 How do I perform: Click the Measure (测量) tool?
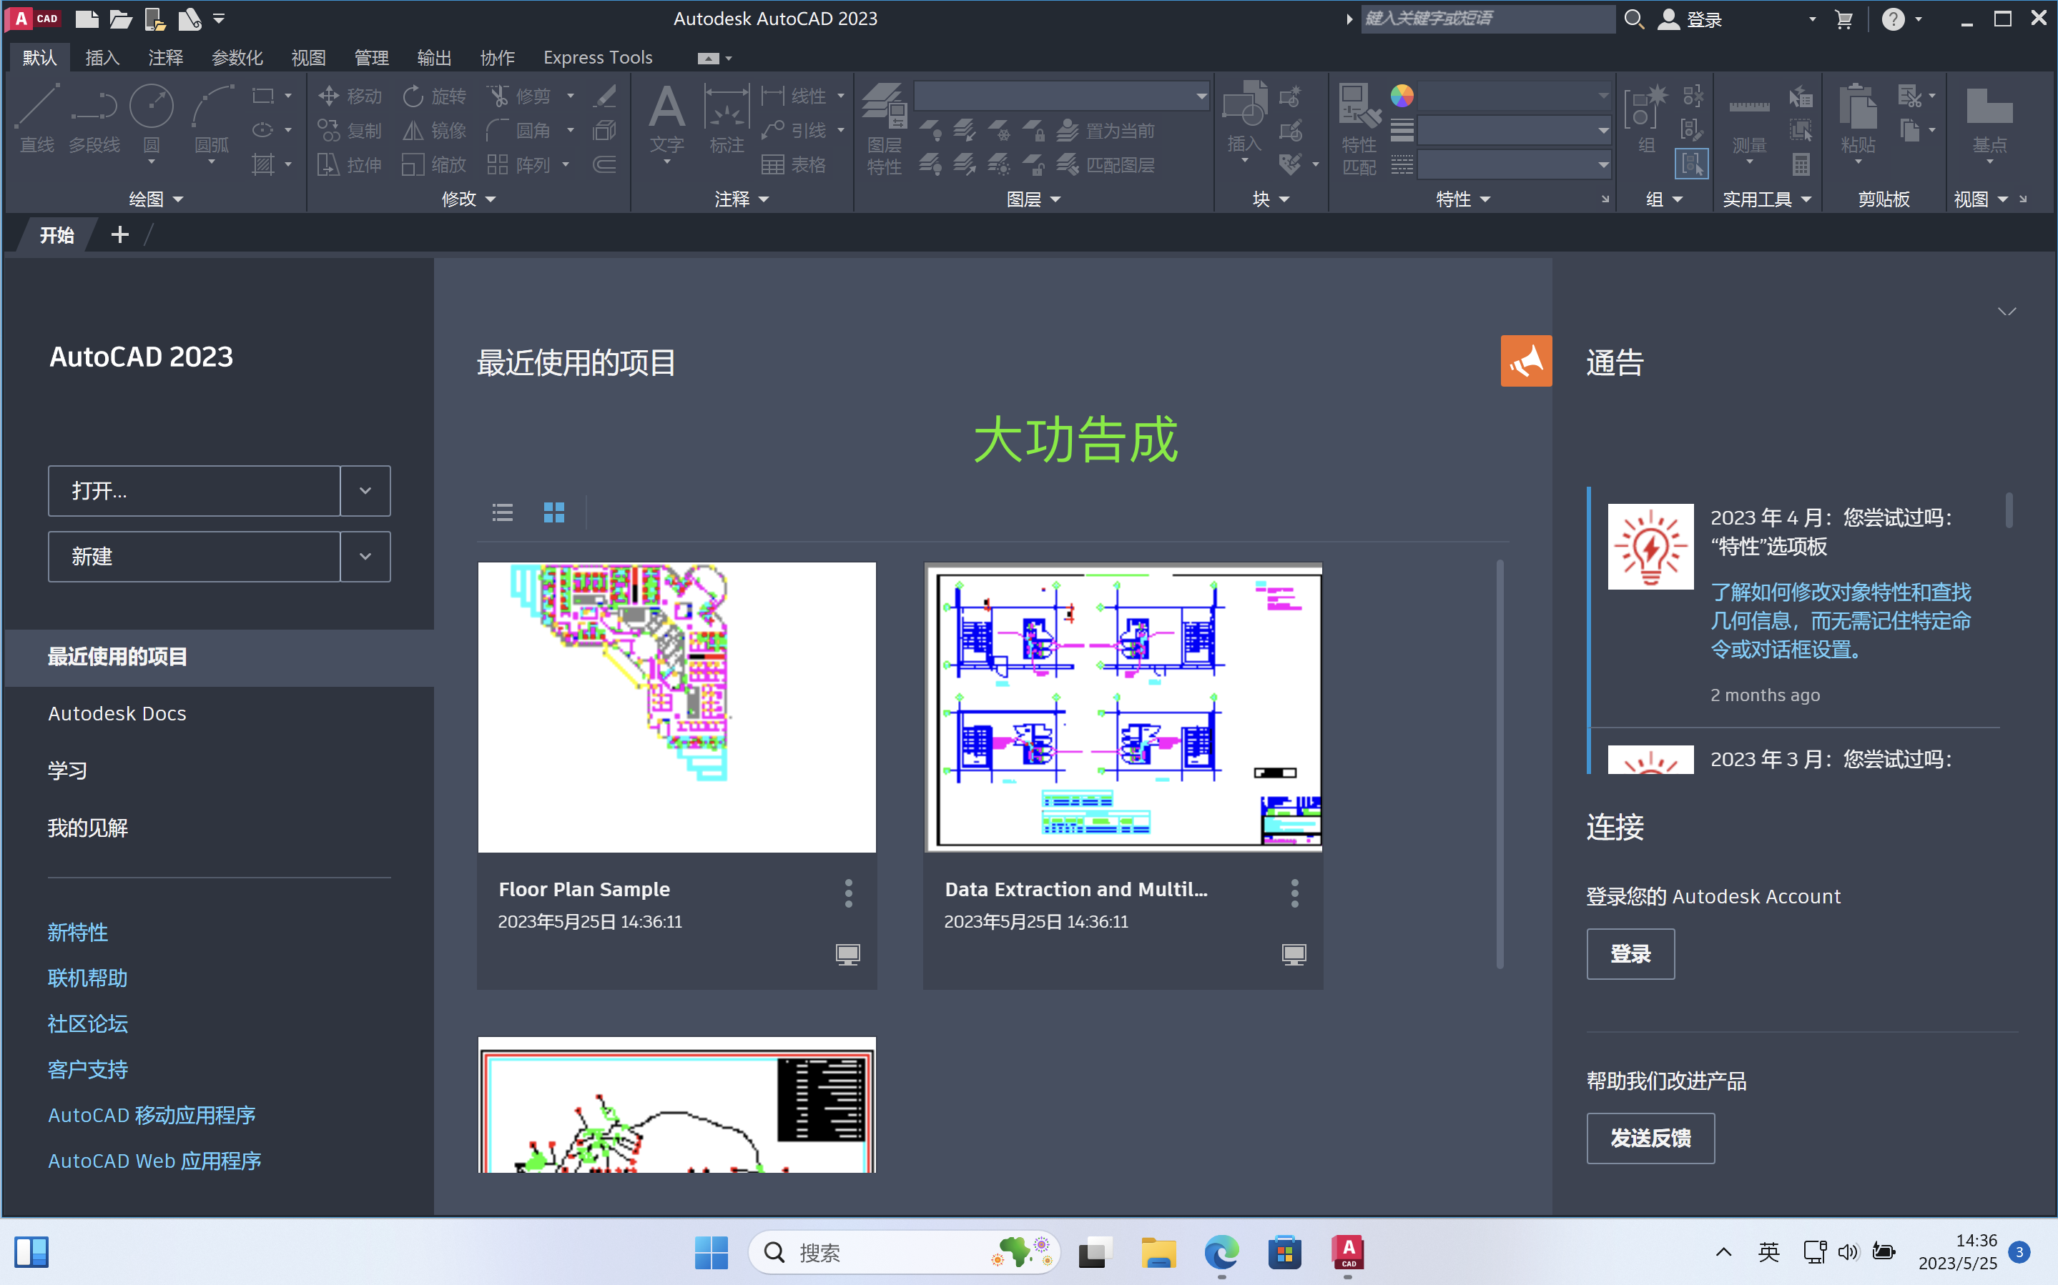point(1749,118)
